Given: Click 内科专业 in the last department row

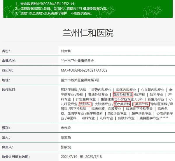Looking at the screenshot, I should (88, 118).
